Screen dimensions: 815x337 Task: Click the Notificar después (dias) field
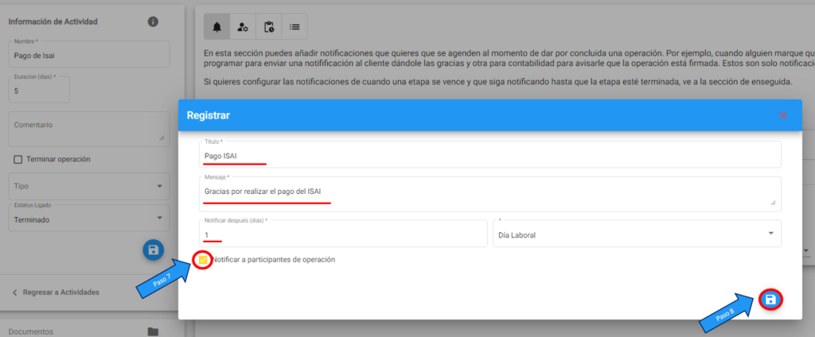pyautogui.click(x=342, y=233)
